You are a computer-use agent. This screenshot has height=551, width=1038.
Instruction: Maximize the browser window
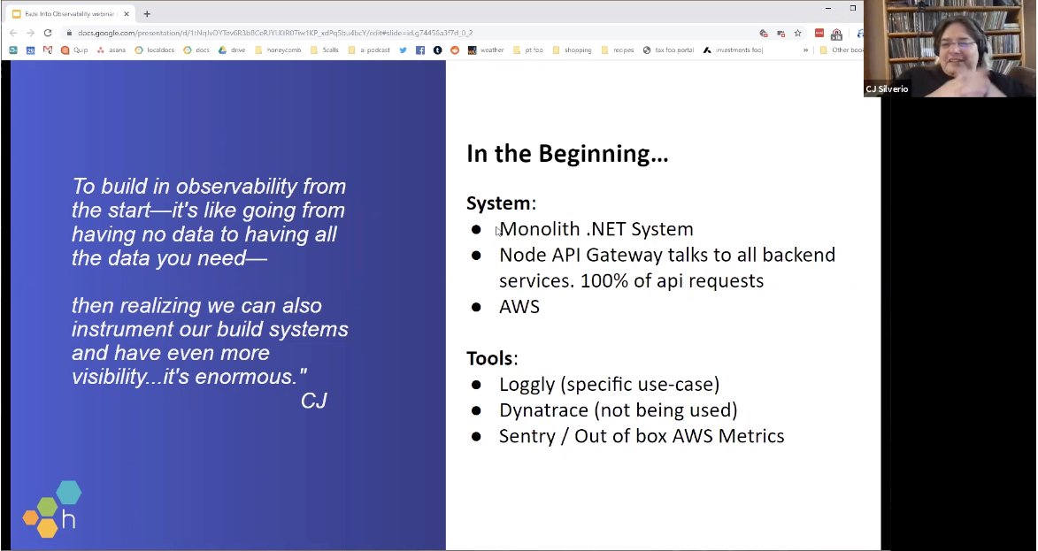853,9
